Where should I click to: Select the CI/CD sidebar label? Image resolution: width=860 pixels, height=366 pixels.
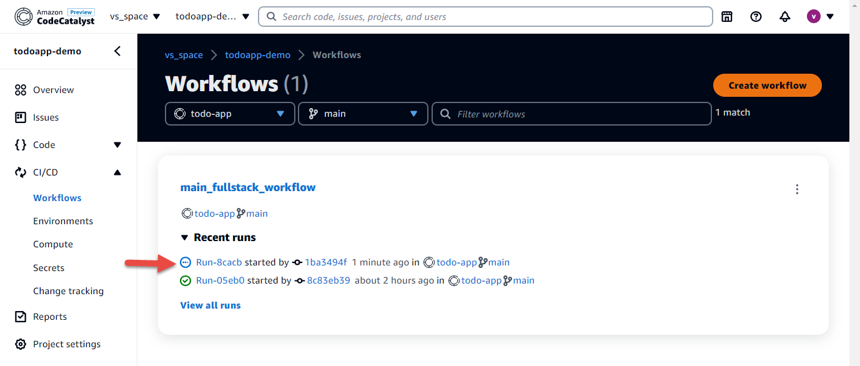(45, 172)
